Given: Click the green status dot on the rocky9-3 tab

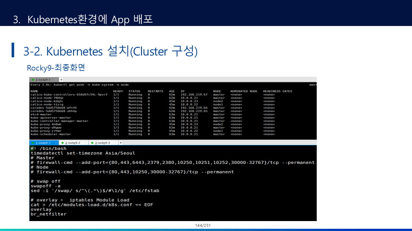Looking at the screenshot, I should coord(92,143).
